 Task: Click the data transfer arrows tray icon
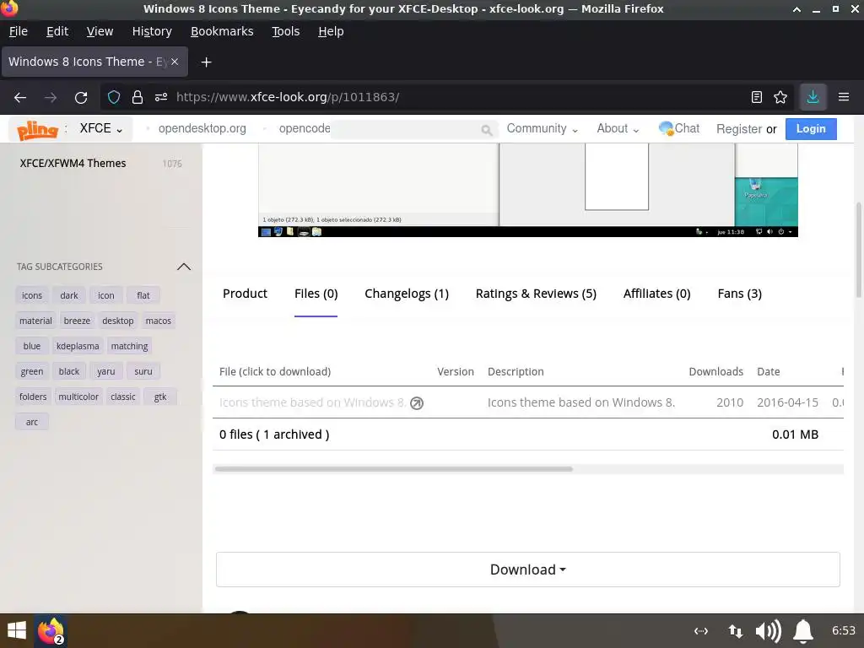[x=736, y=631]
